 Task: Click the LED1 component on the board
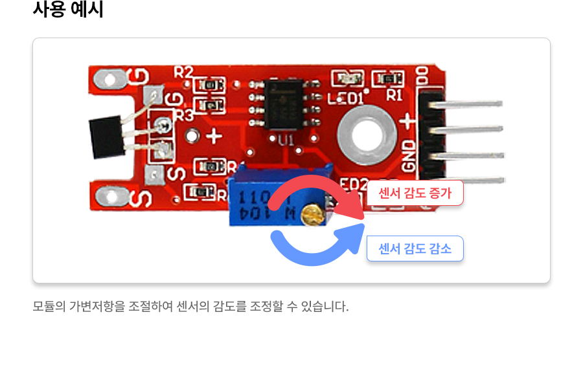click(x=347, y=79)
